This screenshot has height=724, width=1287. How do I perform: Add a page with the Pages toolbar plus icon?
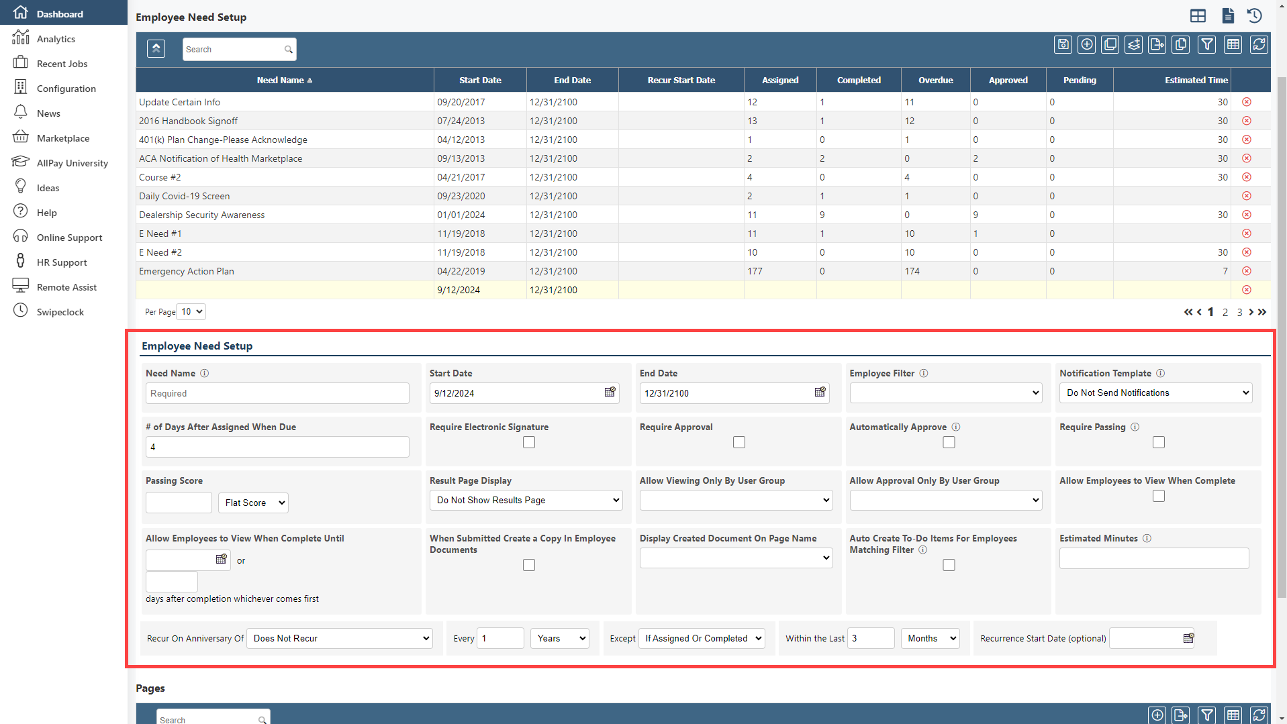(x=1157, y=715)
